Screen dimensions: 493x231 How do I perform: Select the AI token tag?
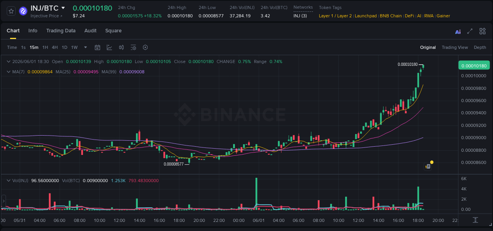[419, 16]
